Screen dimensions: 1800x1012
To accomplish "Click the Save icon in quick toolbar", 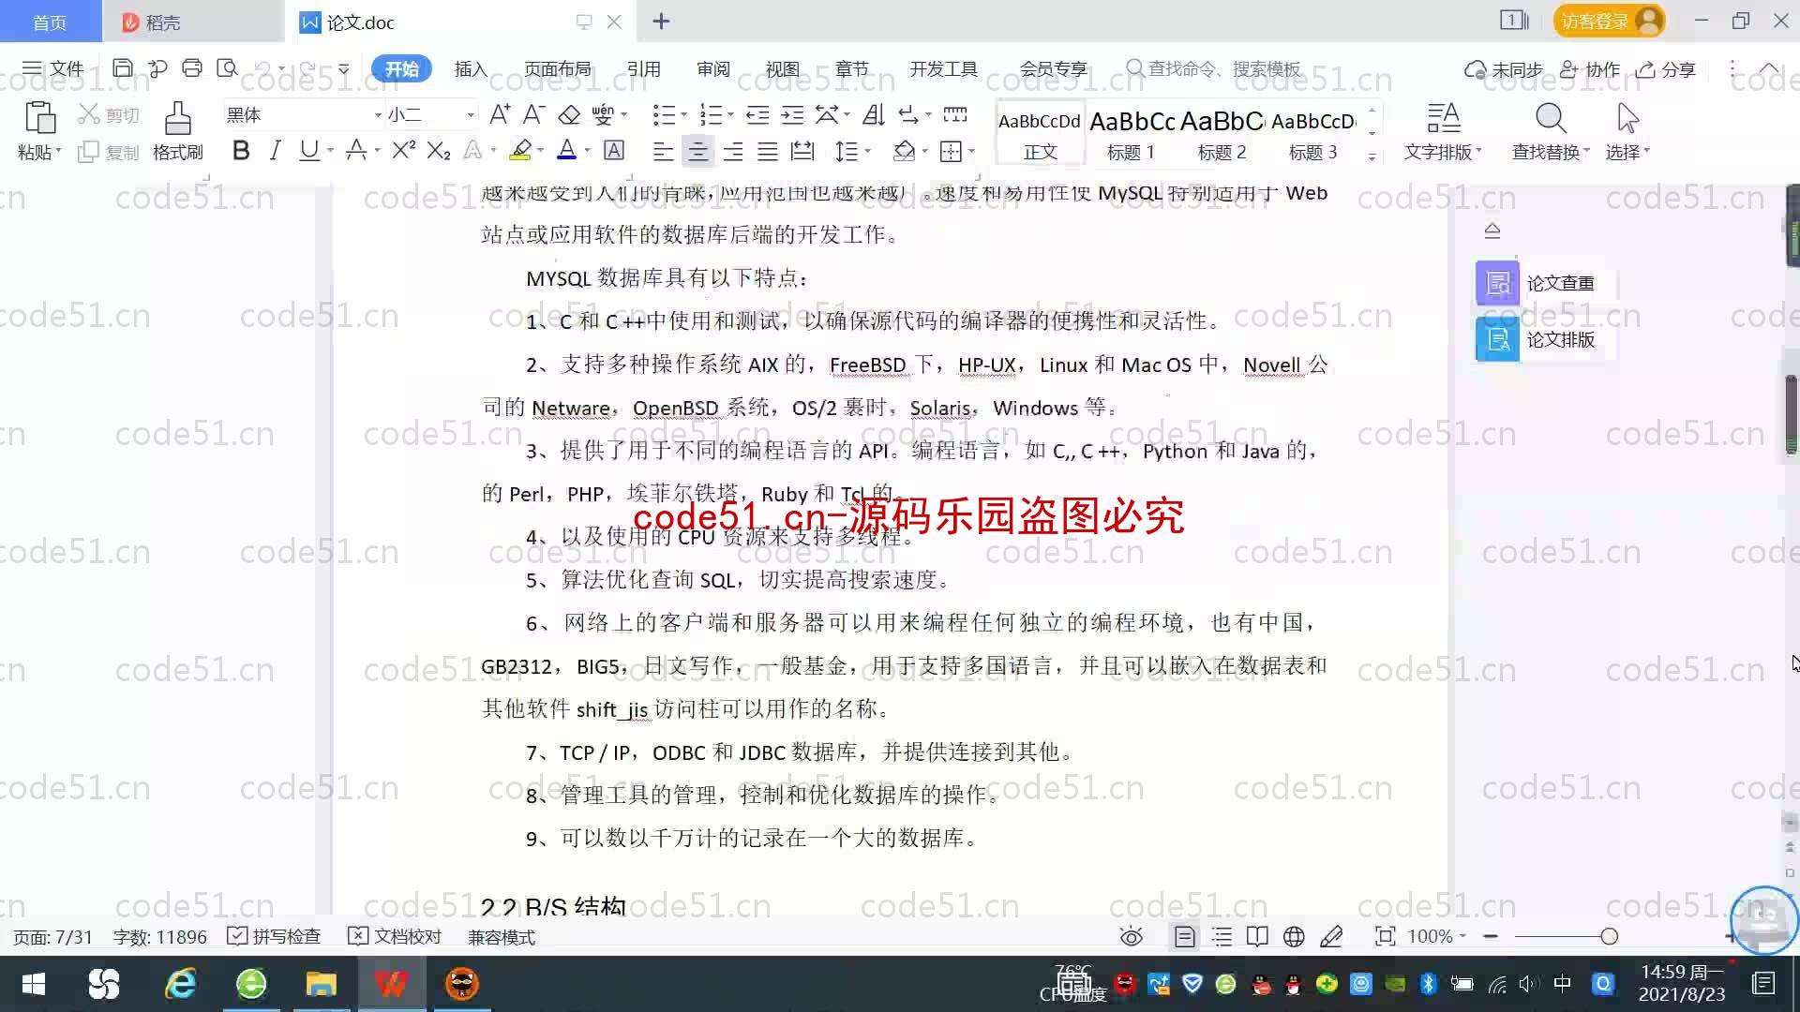I will pos(122,68).
